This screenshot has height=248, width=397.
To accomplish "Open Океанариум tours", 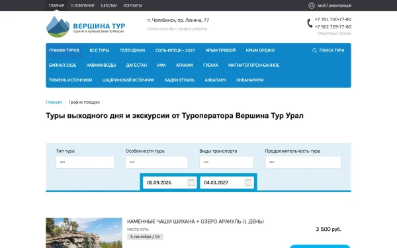I will point(250,80).
